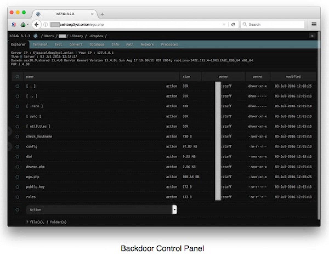The width and height of the screenshot is (329, 256).
Task: Open the browser hamburger menu
Action: coord(314,24)
